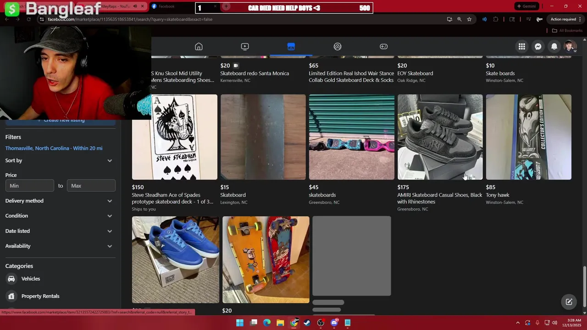The height and width of the screenshot is (330, 587).
Task: Open $15 Skateboard Lexington listing image
Action: coord(263,137)
